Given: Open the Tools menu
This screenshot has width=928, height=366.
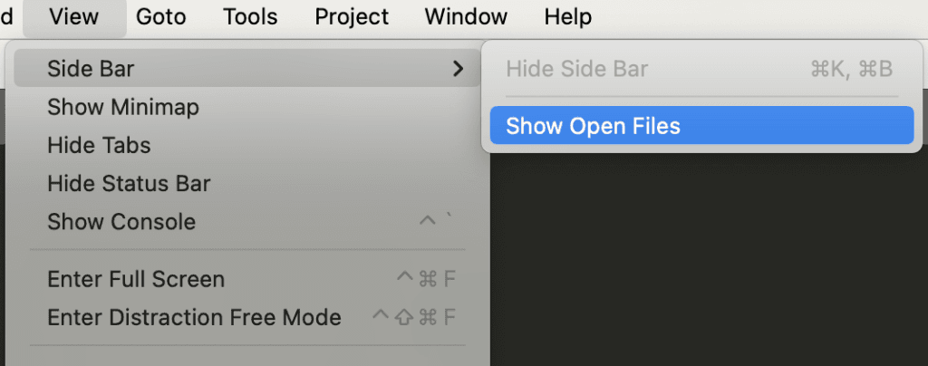Looking at the screenshot, I should pos(251,16).
